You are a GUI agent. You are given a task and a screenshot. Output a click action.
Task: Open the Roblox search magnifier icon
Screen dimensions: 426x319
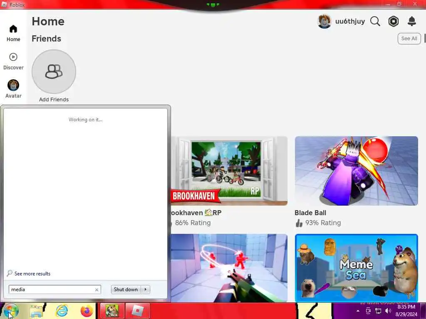[x=375, y=21]
